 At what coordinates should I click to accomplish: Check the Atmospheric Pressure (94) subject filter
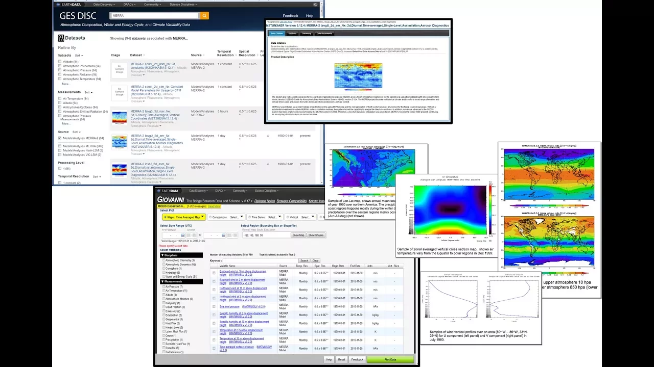coord(60,70)
